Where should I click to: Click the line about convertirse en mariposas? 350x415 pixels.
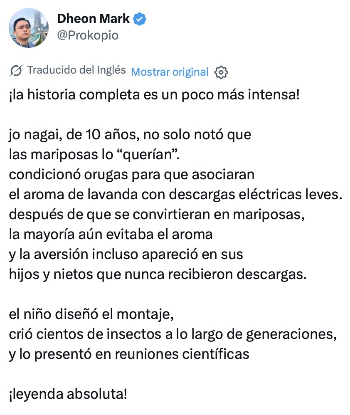pyautogui.click(x=157, y=215)
